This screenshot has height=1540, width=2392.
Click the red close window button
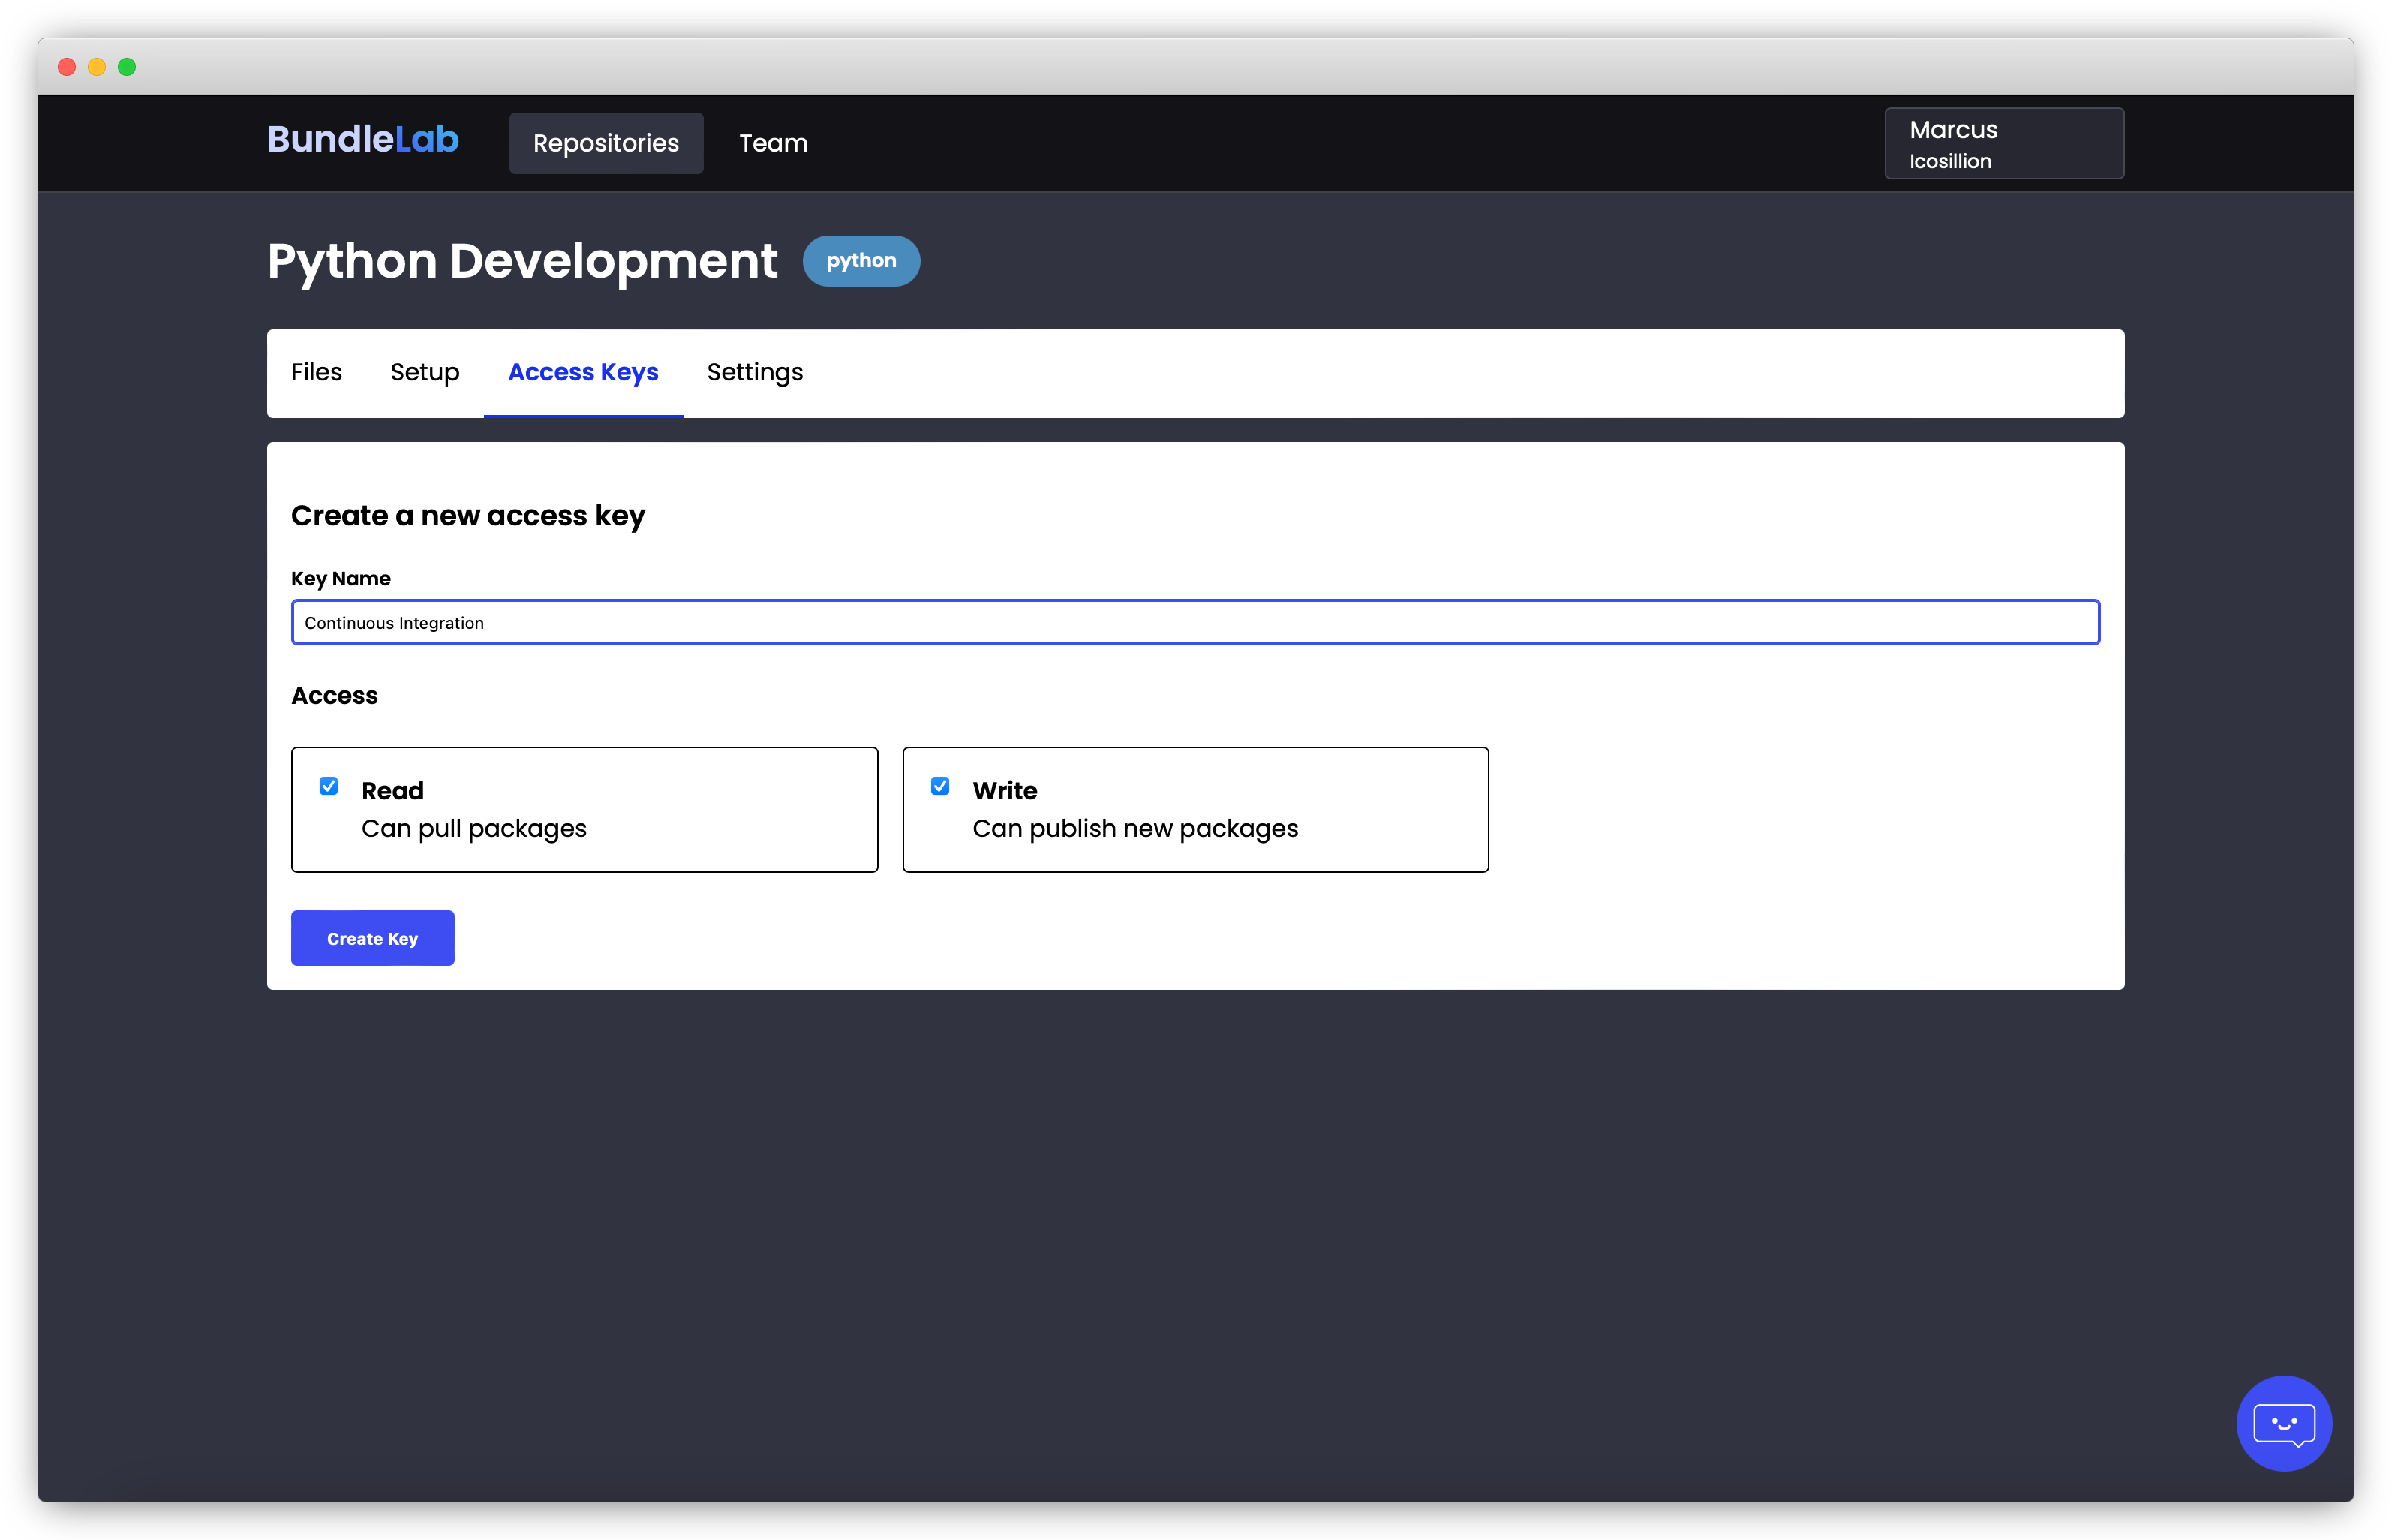pos(67,67)
